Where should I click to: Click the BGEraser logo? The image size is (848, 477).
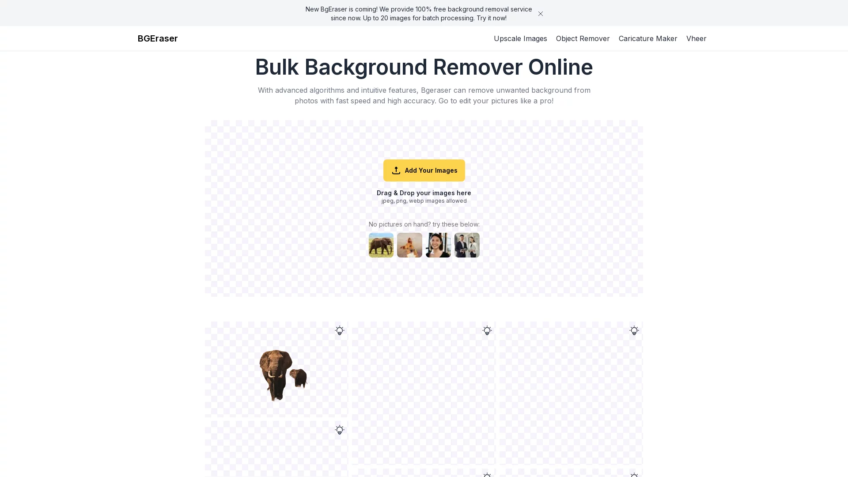tap(158, 38)
